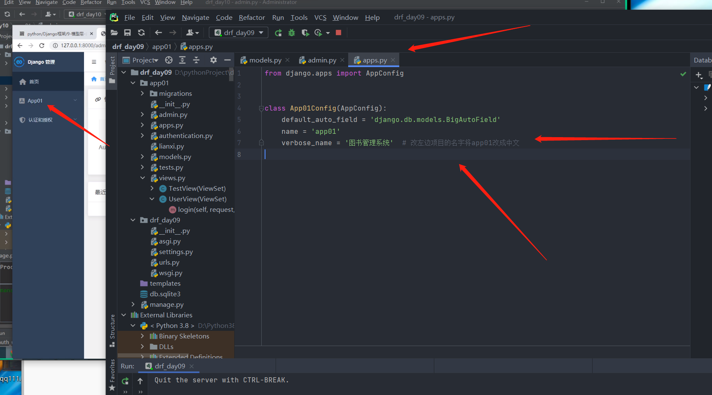Image resolution: width=712 pixels, height=395 pixels.
Task: Collapse the External Libraries node
Action: click(124, 315)
